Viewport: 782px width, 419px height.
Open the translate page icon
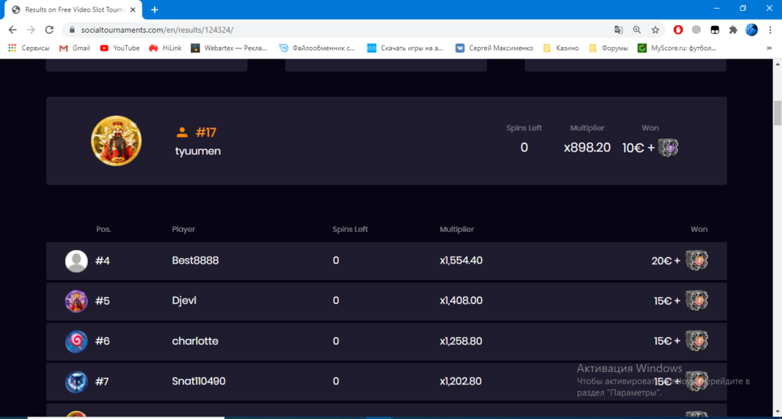619,30
